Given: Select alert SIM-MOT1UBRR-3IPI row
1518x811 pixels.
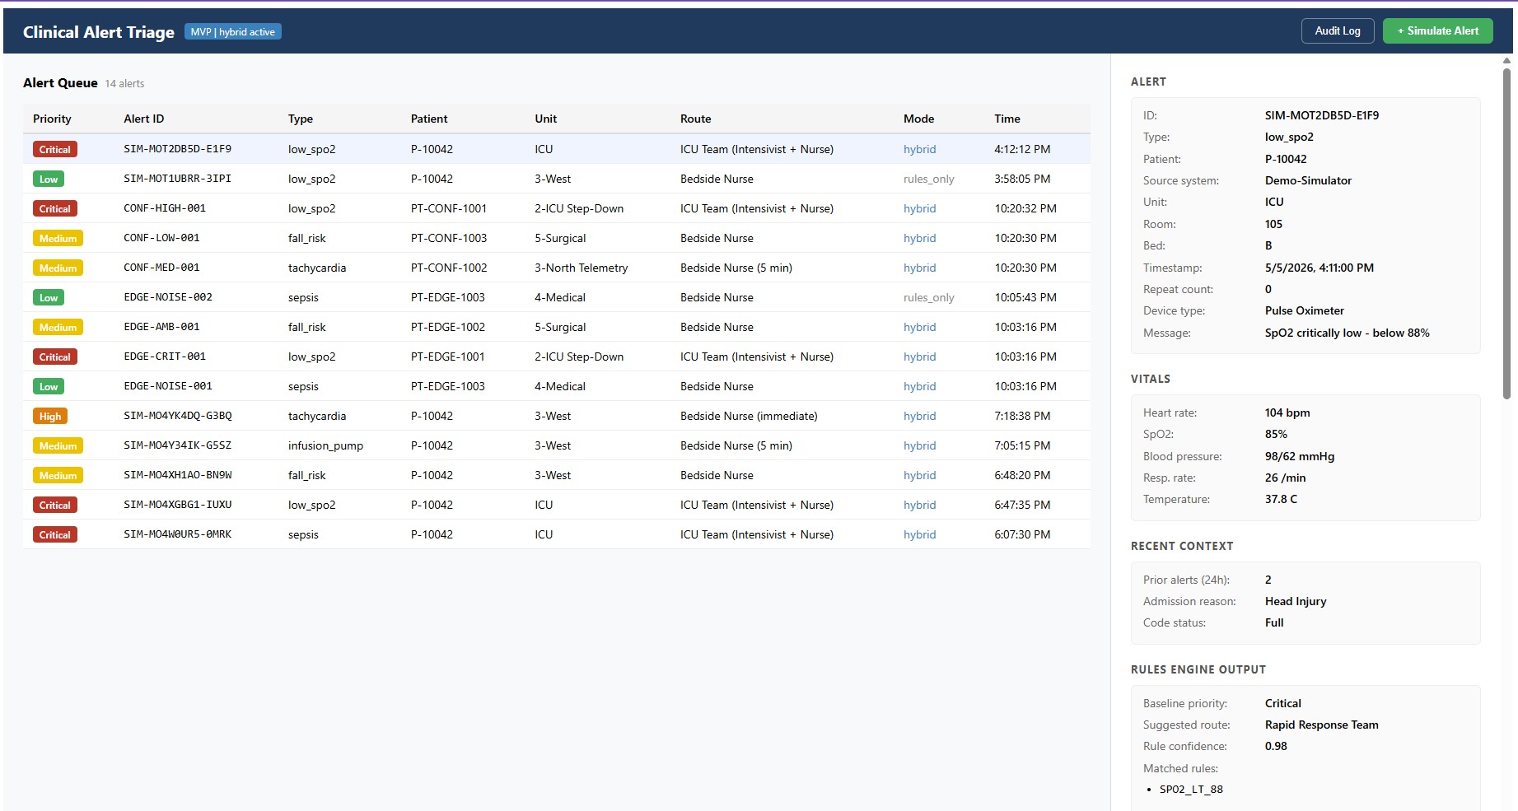Looking at the screenshot, I should tap(556, 179).
